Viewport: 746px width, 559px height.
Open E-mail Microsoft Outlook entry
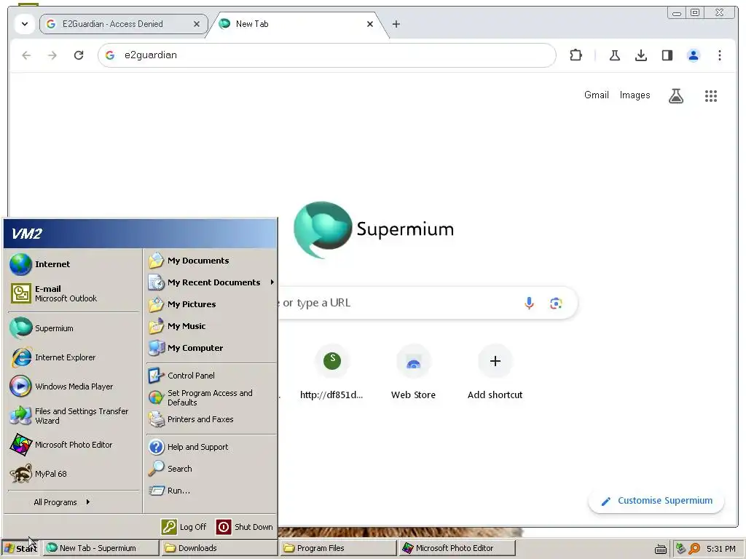[73, 293]
